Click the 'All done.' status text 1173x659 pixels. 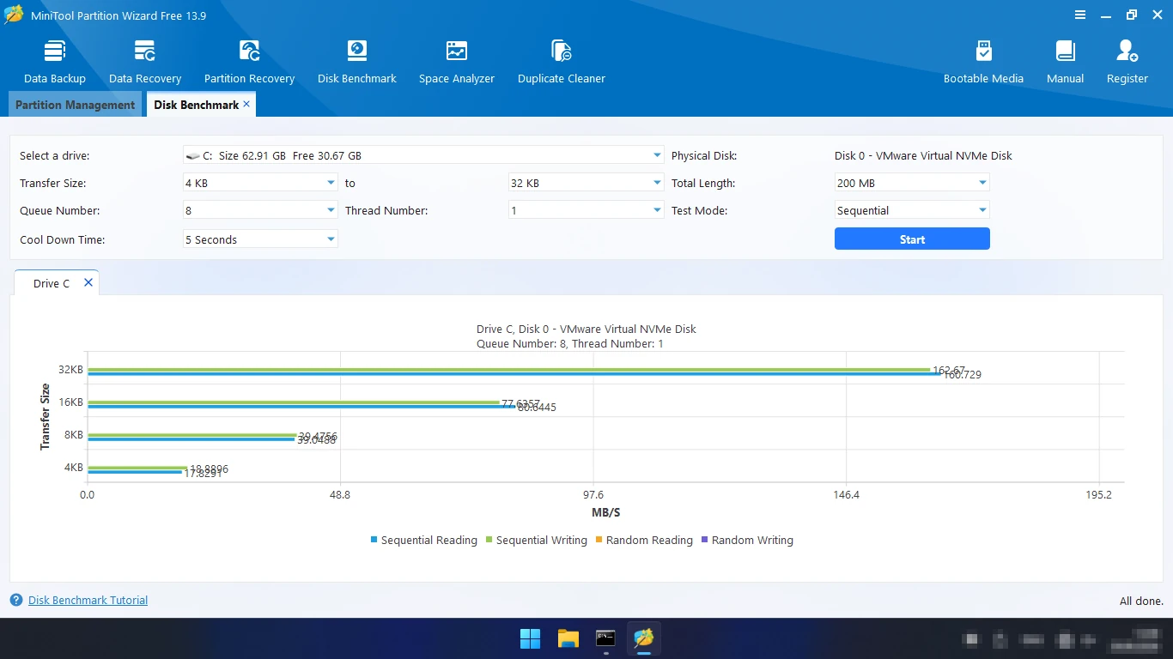[1141, 601]
